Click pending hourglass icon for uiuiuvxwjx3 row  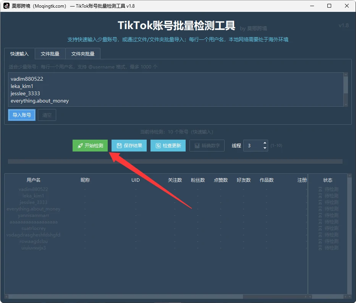tap(320, 248)
